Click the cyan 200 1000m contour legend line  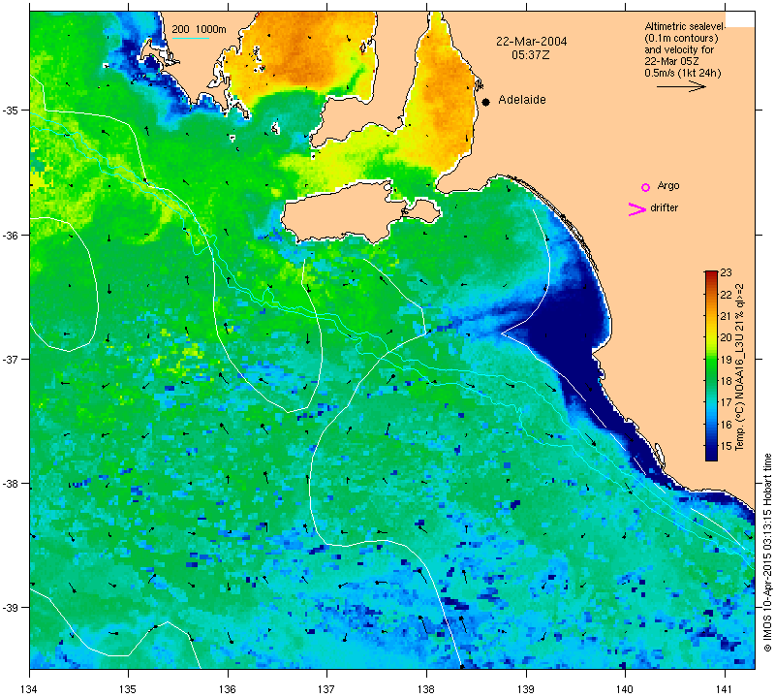[190, 38]
